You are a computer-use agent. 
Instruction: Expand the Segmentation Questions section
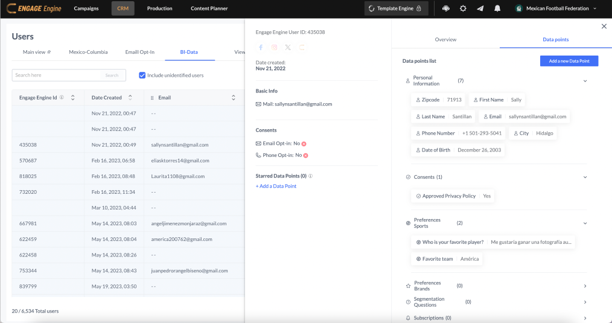585,302
